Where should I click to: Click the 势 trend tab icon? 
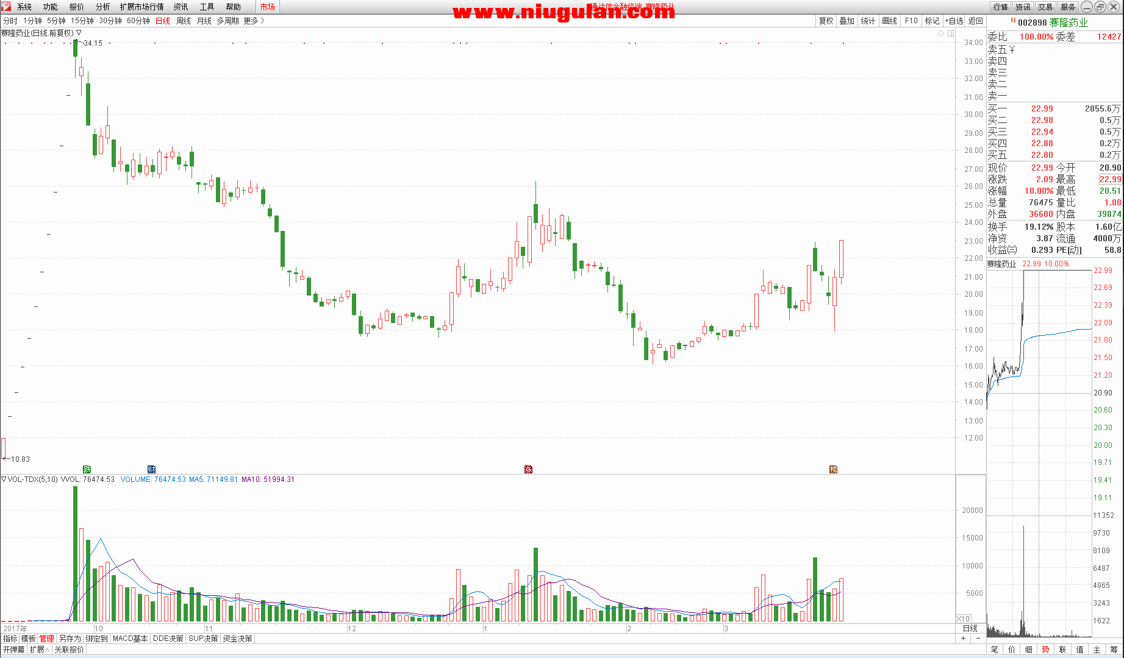click(1046, 650)
